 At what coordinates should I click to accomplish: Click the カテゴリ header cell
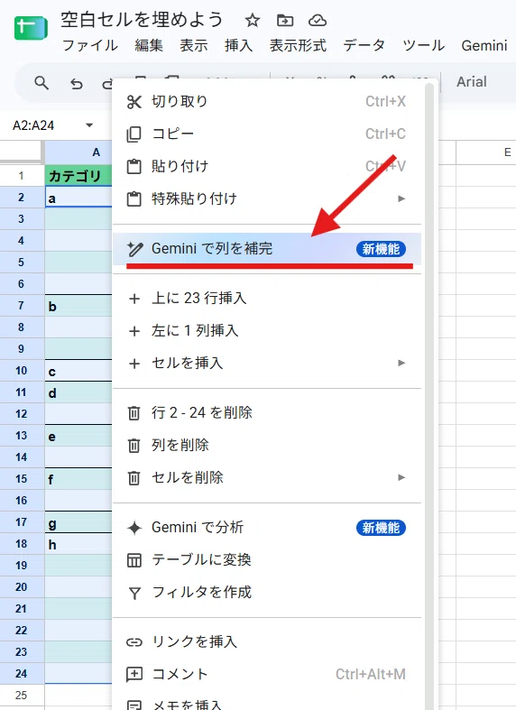[x=78, y=175]
